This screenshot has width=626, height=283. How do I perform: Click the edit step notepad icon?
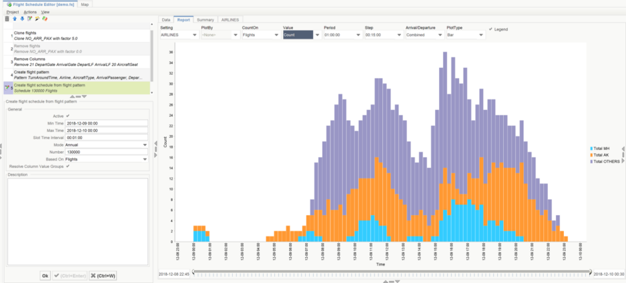[x=29, y=19]
